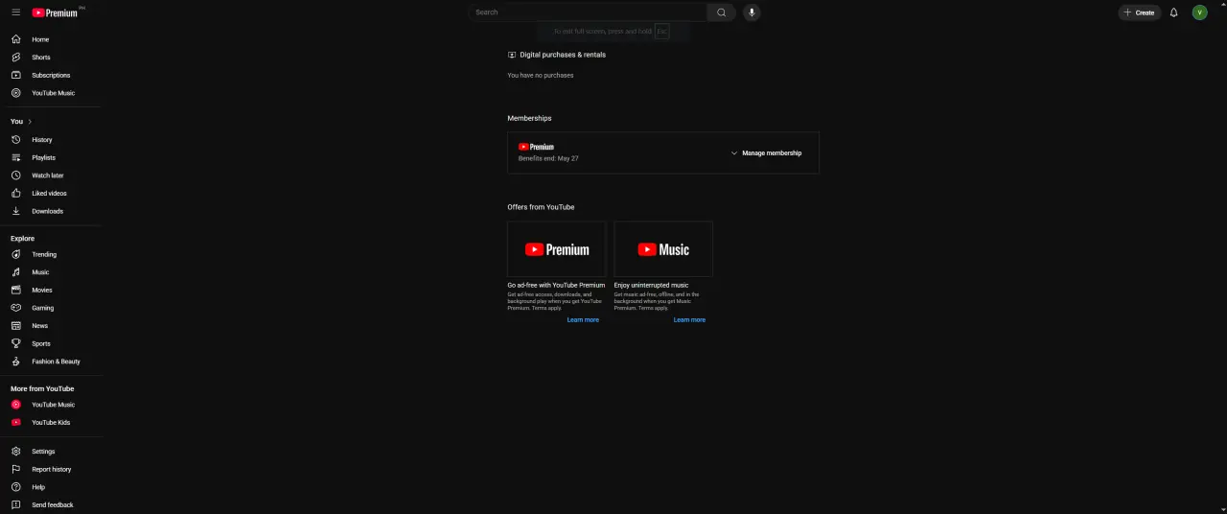Open the News icon
The width and height of the screenshot is (1227, 514).
(x=15, y=326)
